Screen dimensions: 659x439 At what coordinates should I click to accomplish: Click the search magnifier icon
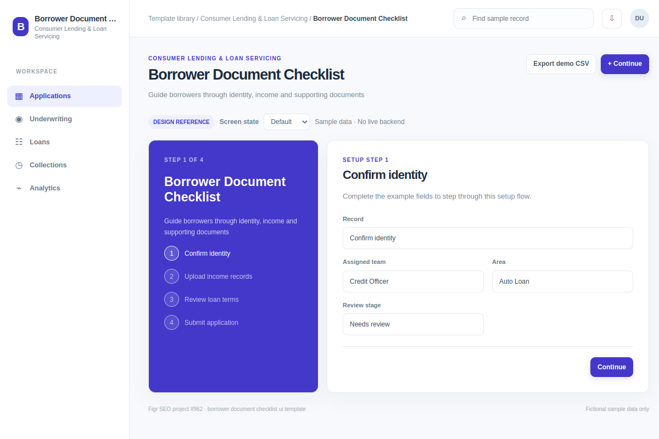(x=464, y=19)
